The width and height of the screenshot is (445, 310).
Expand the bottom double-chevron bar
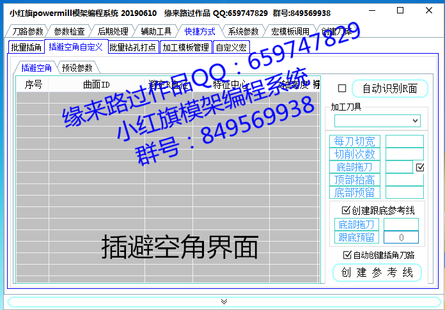(x=224, y=302)
